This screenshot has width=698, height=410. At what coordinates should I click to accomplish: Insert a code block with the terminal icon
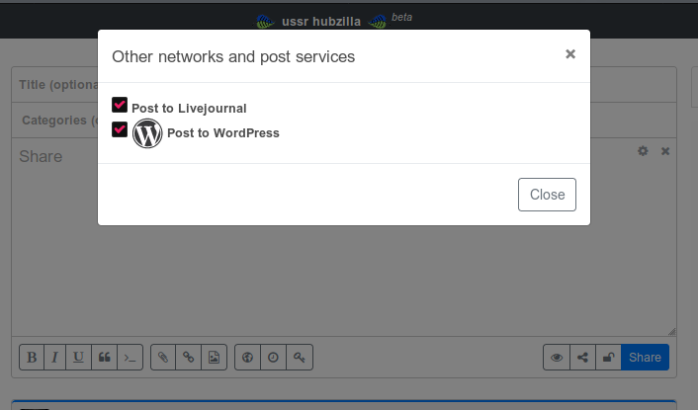tap(130, 357)
